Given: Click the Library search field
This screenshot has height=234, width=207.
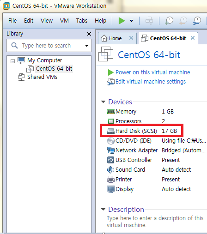Looking at the screenshot, I should pos(49,46).
